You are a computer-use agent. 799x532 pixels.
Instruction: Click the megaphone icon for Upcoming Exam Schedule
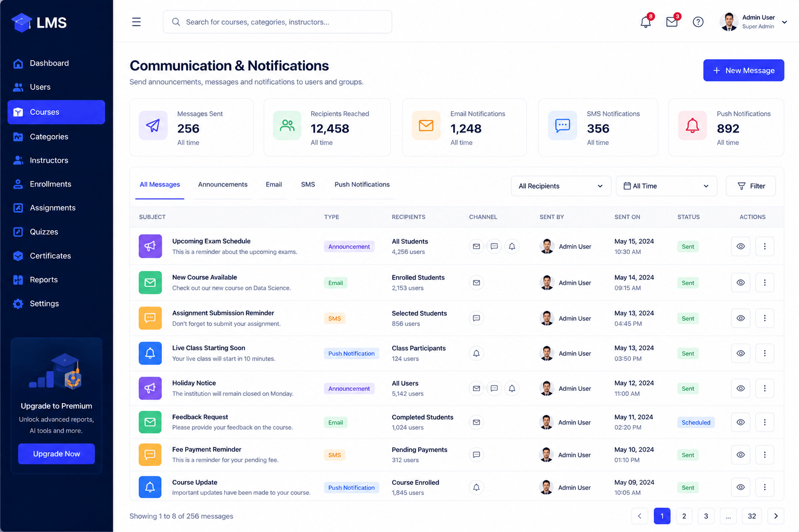(x=150, y=246)
